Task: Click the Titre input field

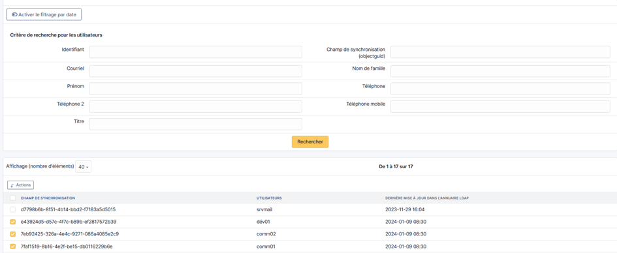Action: 196,124
